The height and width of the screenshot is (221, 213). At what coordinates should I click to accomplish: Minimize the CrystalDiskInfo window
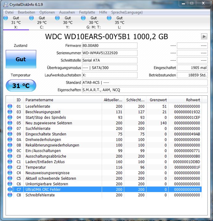click(183, 3)
